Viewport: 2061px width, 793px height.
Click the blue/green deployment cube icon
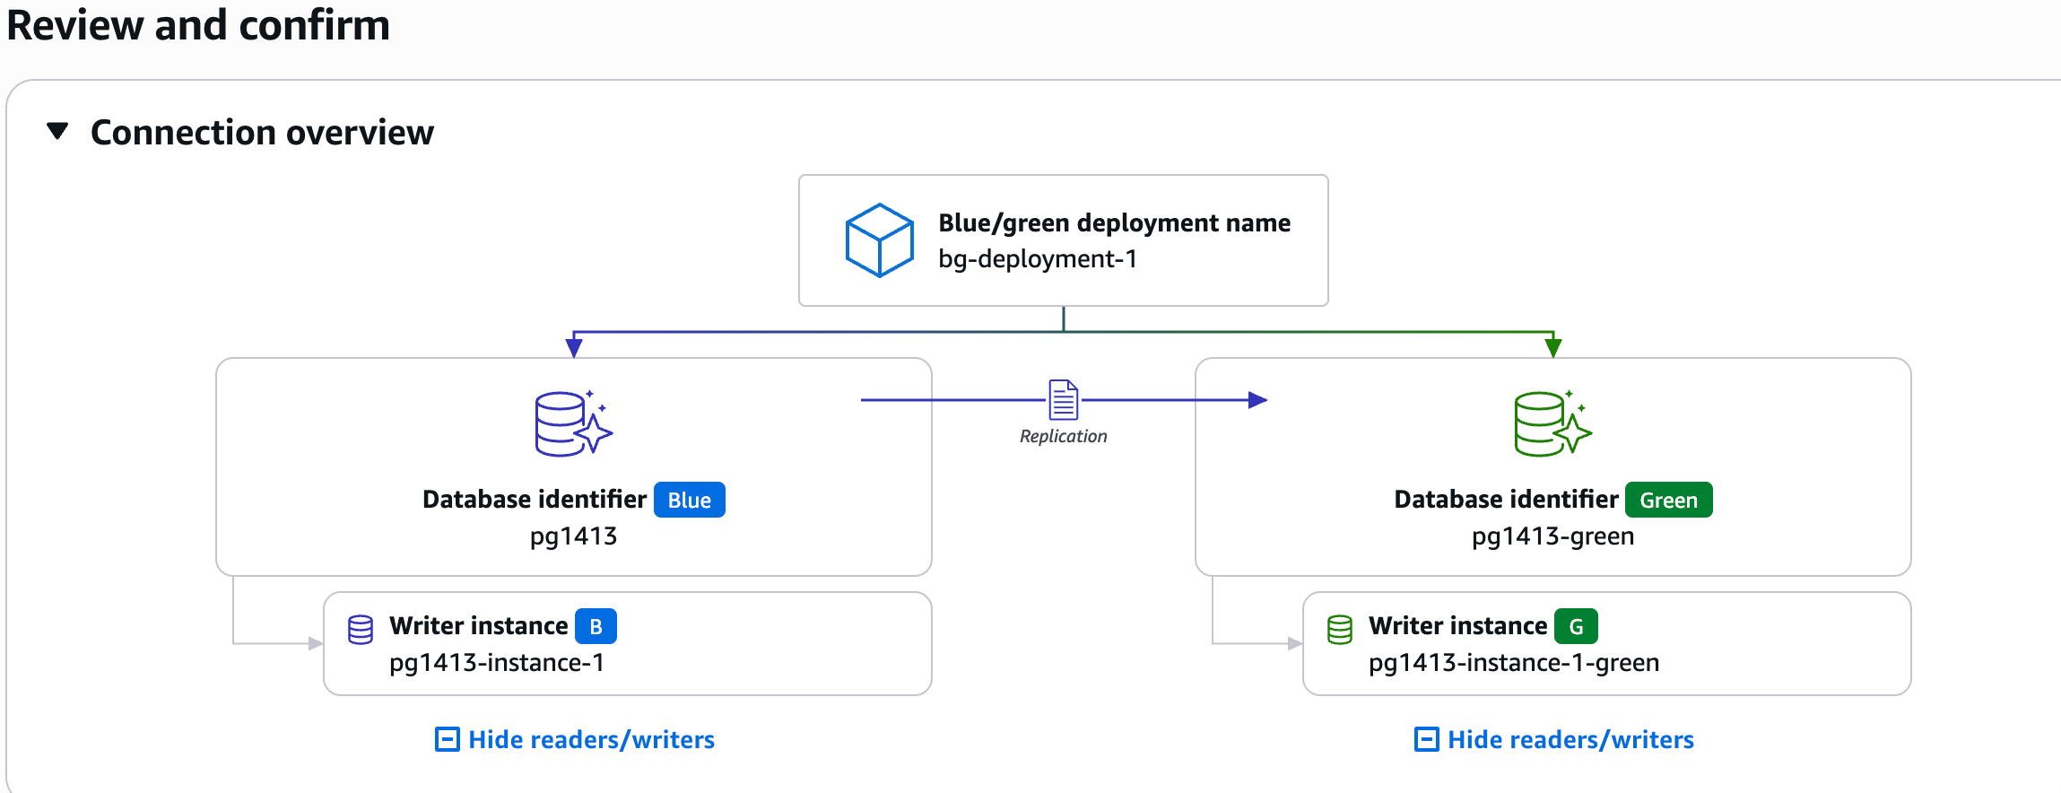click(x=879, y=240)
